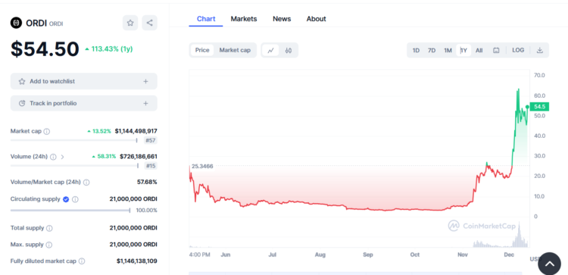
Task: Click info icon next to Market cap
Action: [47, 132]
